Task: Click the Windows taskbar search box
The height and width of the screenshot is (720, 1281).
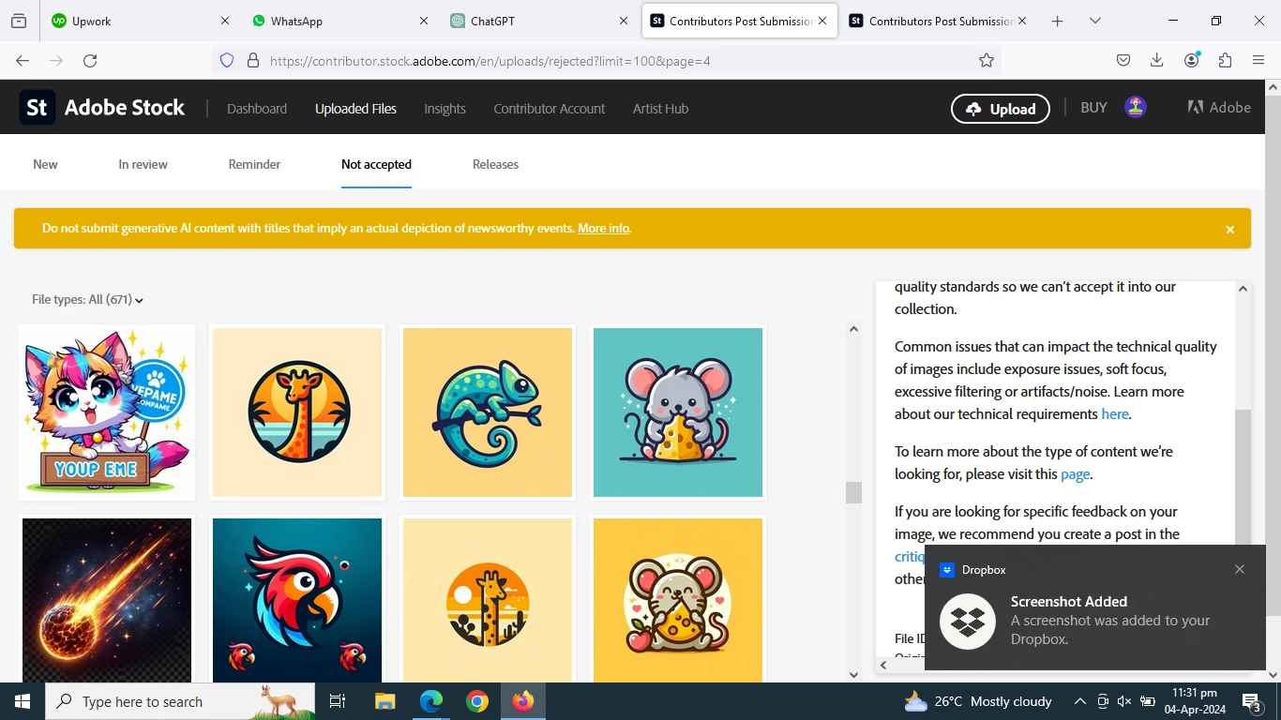Action: (x=180, y=701)
